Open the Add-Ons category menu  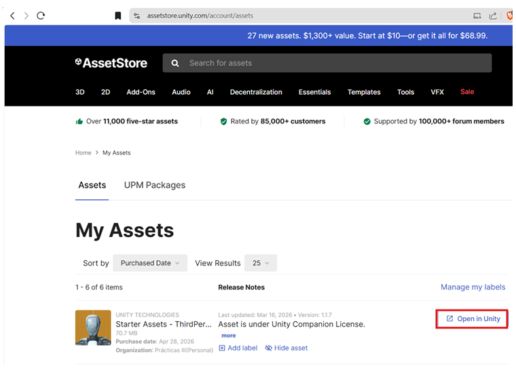[x=141, y=92]
